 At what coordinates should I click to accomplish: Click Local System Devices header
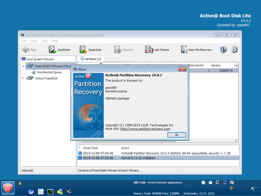40,59
